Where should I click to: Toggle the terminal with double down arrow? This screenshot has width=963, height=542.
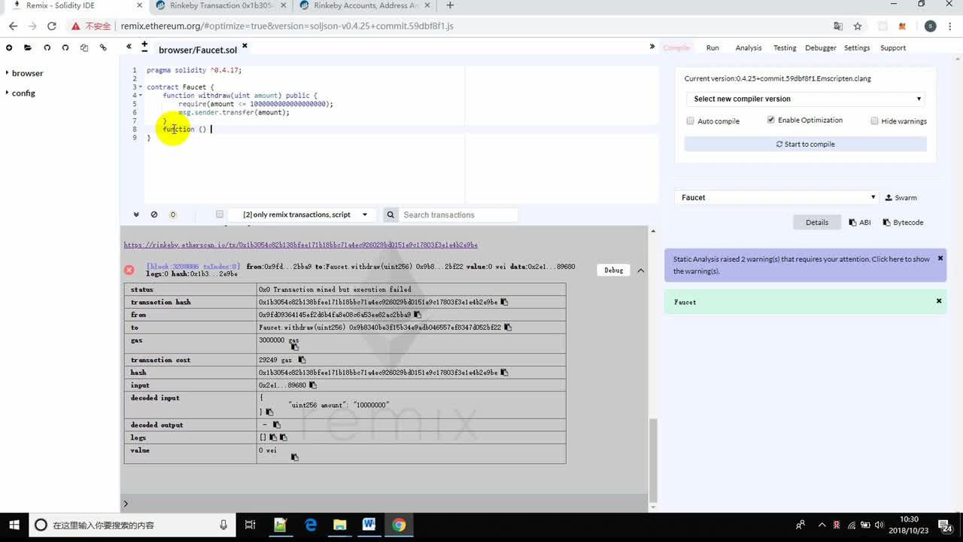[136, 215]
